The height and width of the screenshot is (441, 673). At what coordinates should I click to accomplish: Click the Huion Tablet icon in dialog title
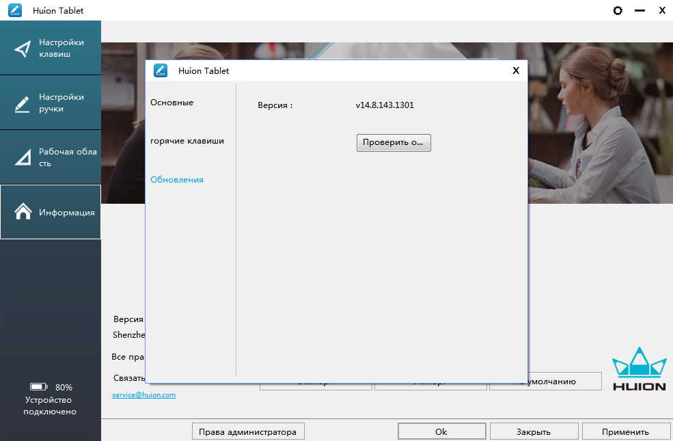161,70
